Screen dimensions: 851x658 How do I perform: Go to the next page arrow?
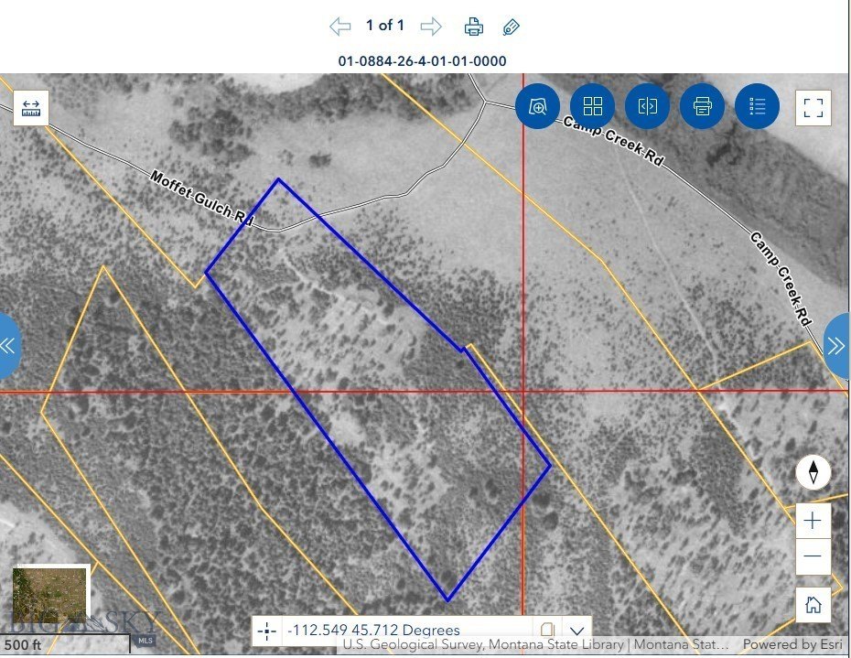(431, 26)
